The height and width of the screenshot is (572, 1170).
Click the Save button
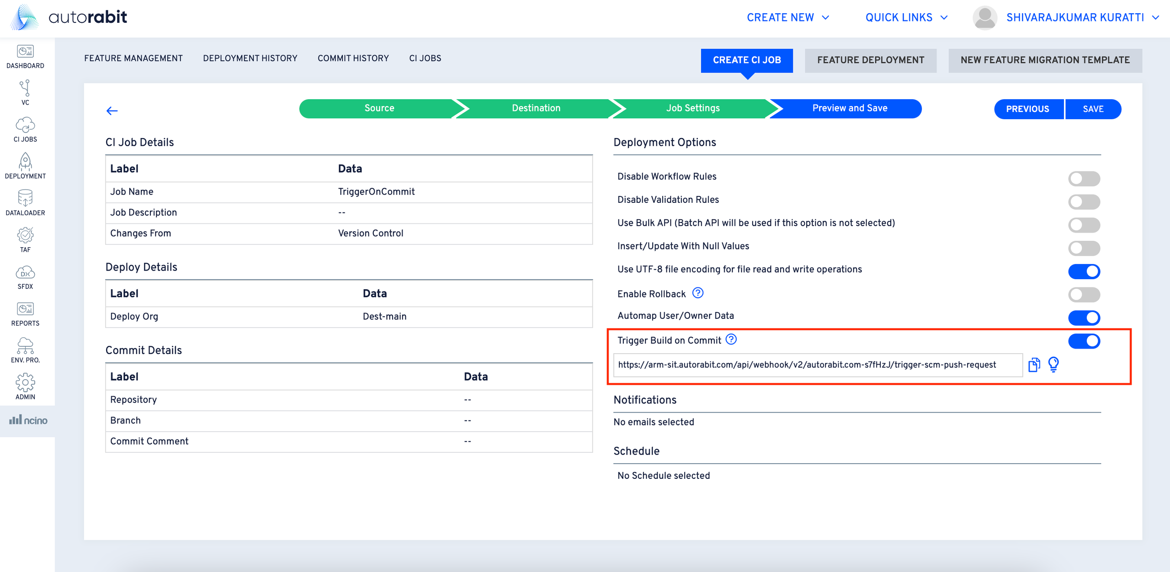[1093, 109]
